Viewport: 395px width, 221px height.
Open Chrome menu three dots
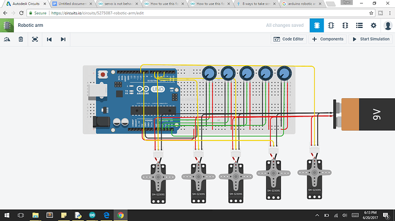pos(390,13)
